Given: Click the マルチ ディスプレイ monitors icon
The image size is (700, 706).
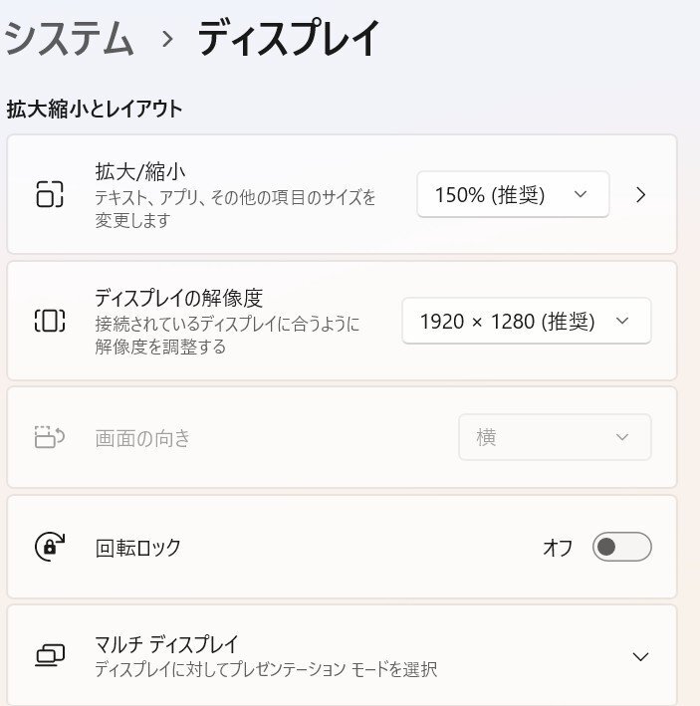Looking at the screenshot, I should click(49, 655).
